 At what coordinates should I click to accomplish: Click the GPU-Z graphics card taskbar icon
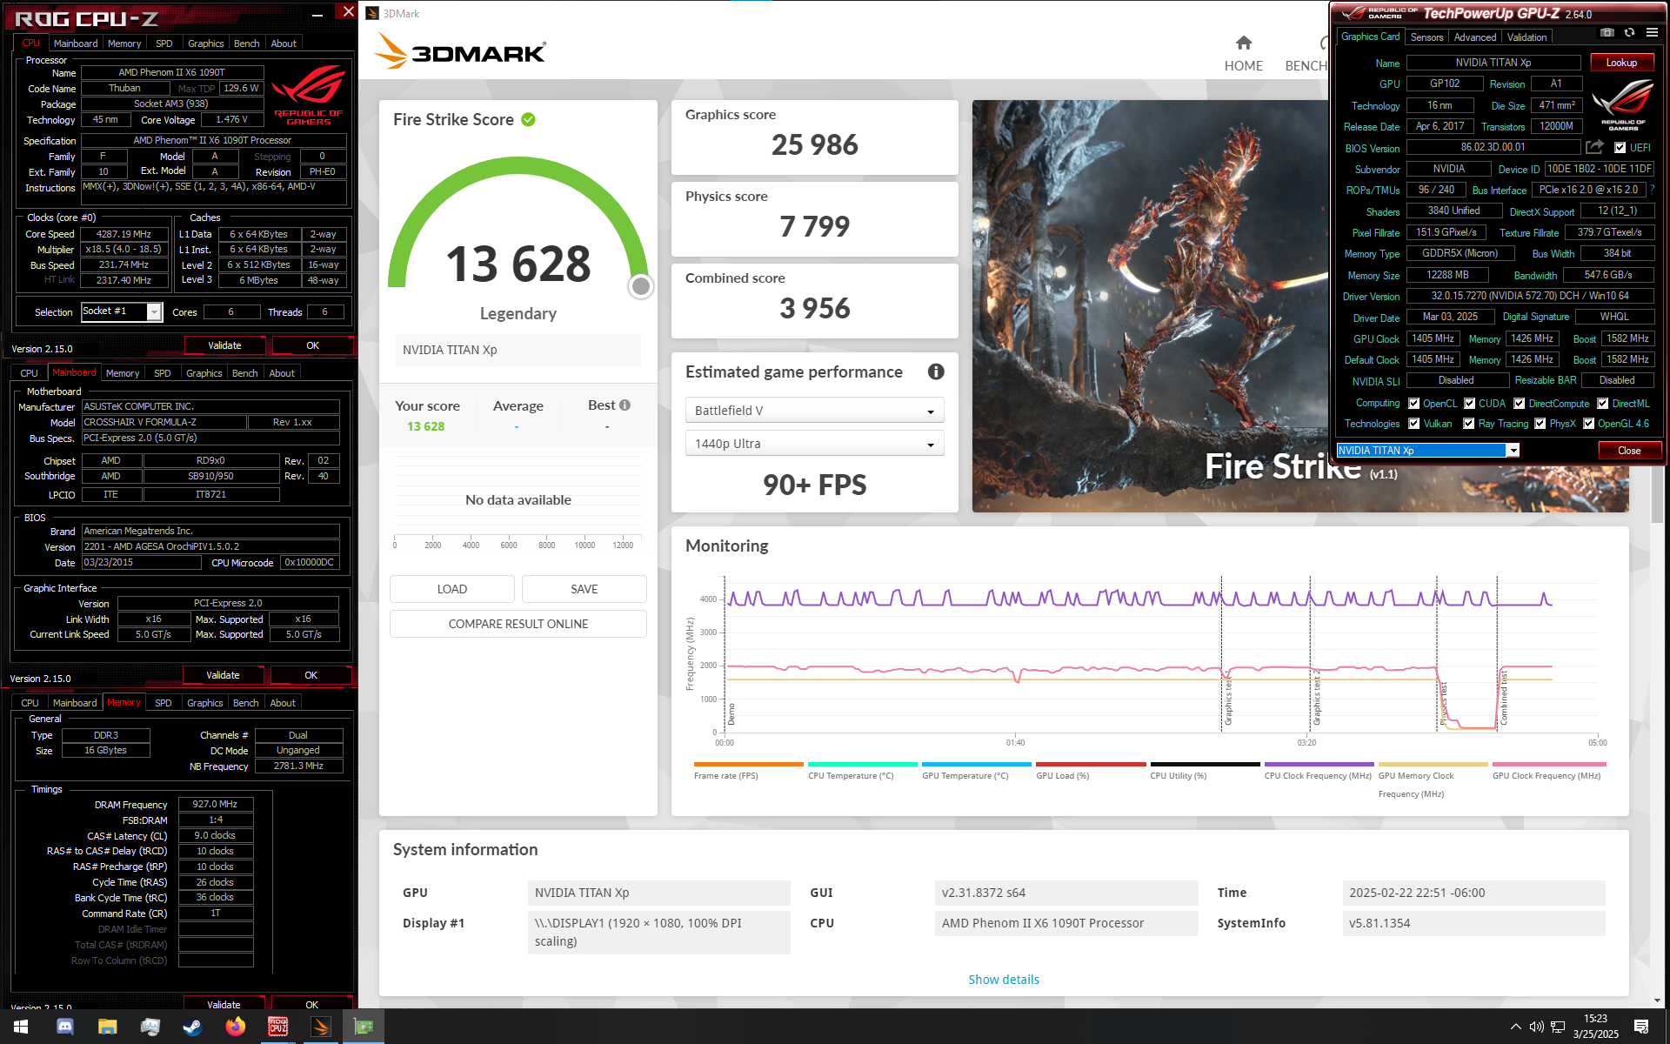pyautogui.click(x=364, y=1027)
